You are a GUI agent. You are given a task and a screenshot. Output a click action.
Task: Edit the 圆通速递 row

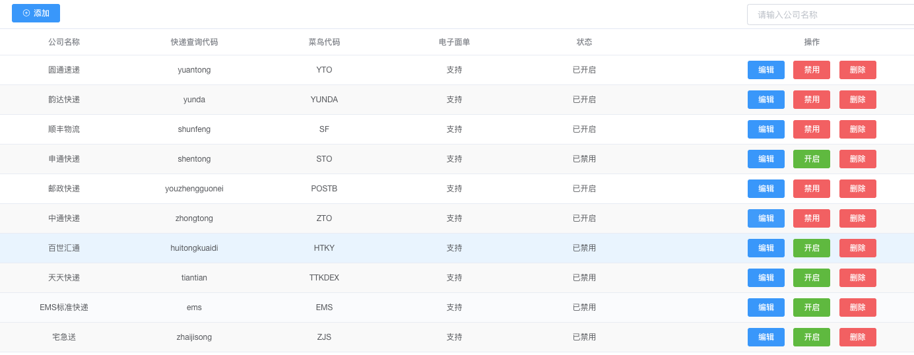(766, 70)
